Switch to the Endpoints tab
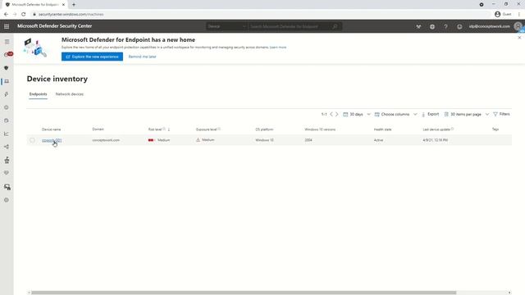This screenshot has width=525, height=295. click(x=39, y=94)
